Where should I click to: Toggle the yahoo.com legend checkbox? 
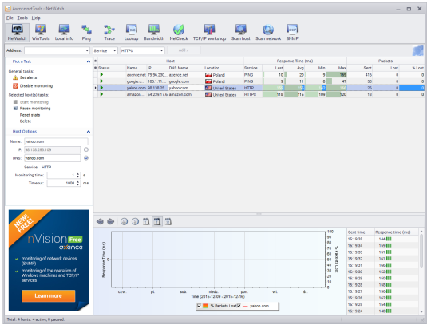point(239,306)
